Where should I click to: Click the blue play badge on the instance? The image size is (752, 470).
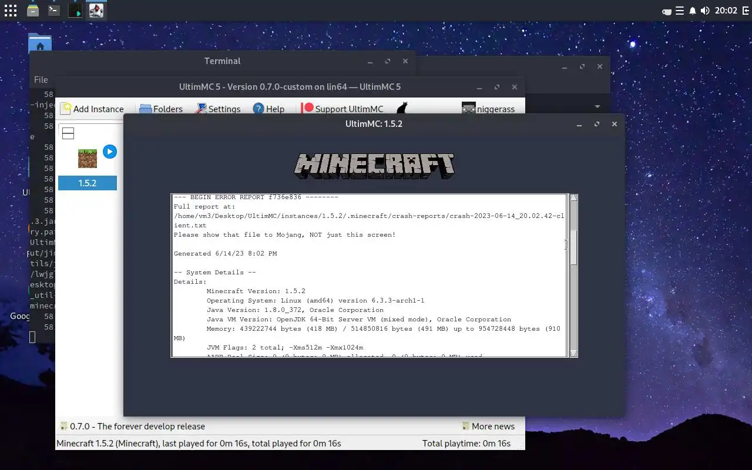[109, 152]
